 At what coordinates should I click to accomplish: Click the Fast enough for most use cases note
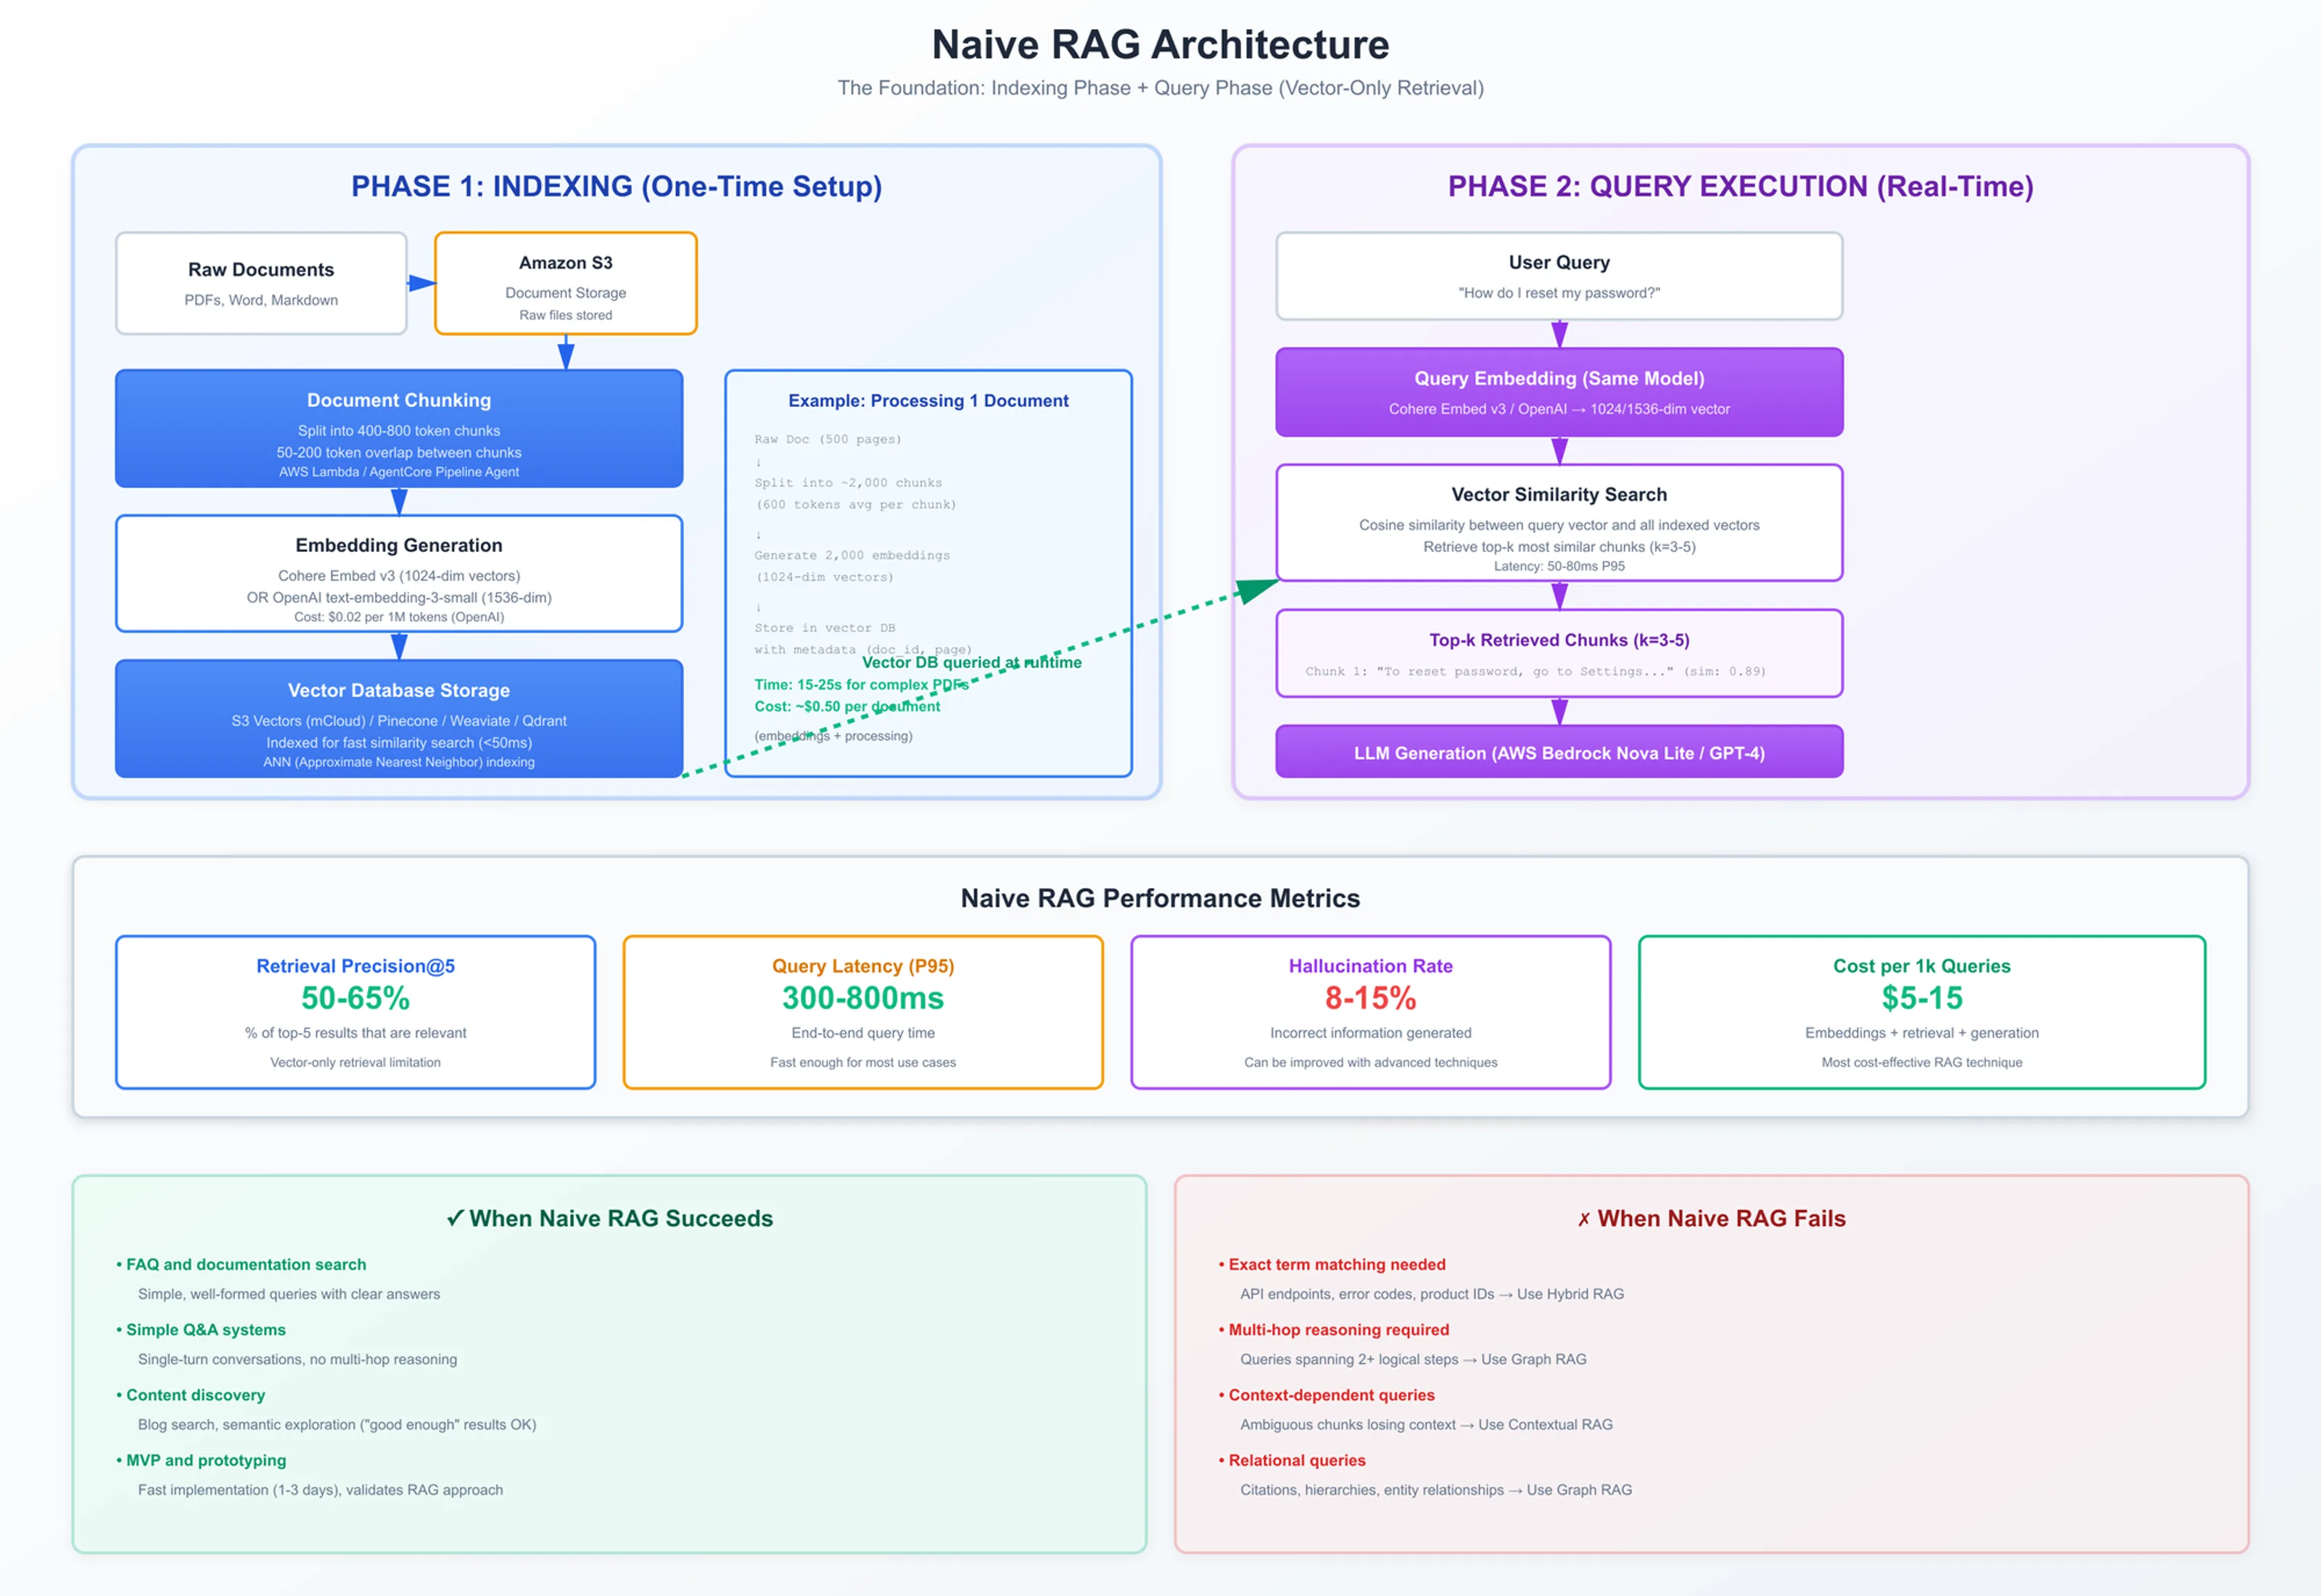pyautogui.click(x=864, y=1062)
